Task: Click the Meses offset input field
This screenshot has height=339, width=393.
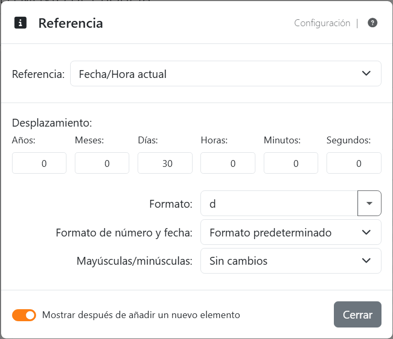Action: click(x=102, y=163)
